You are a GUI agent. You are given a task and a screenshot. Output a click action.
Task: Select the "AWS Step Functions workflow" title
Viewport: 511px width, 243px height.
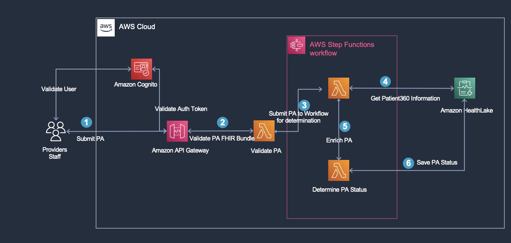point(342,49)
